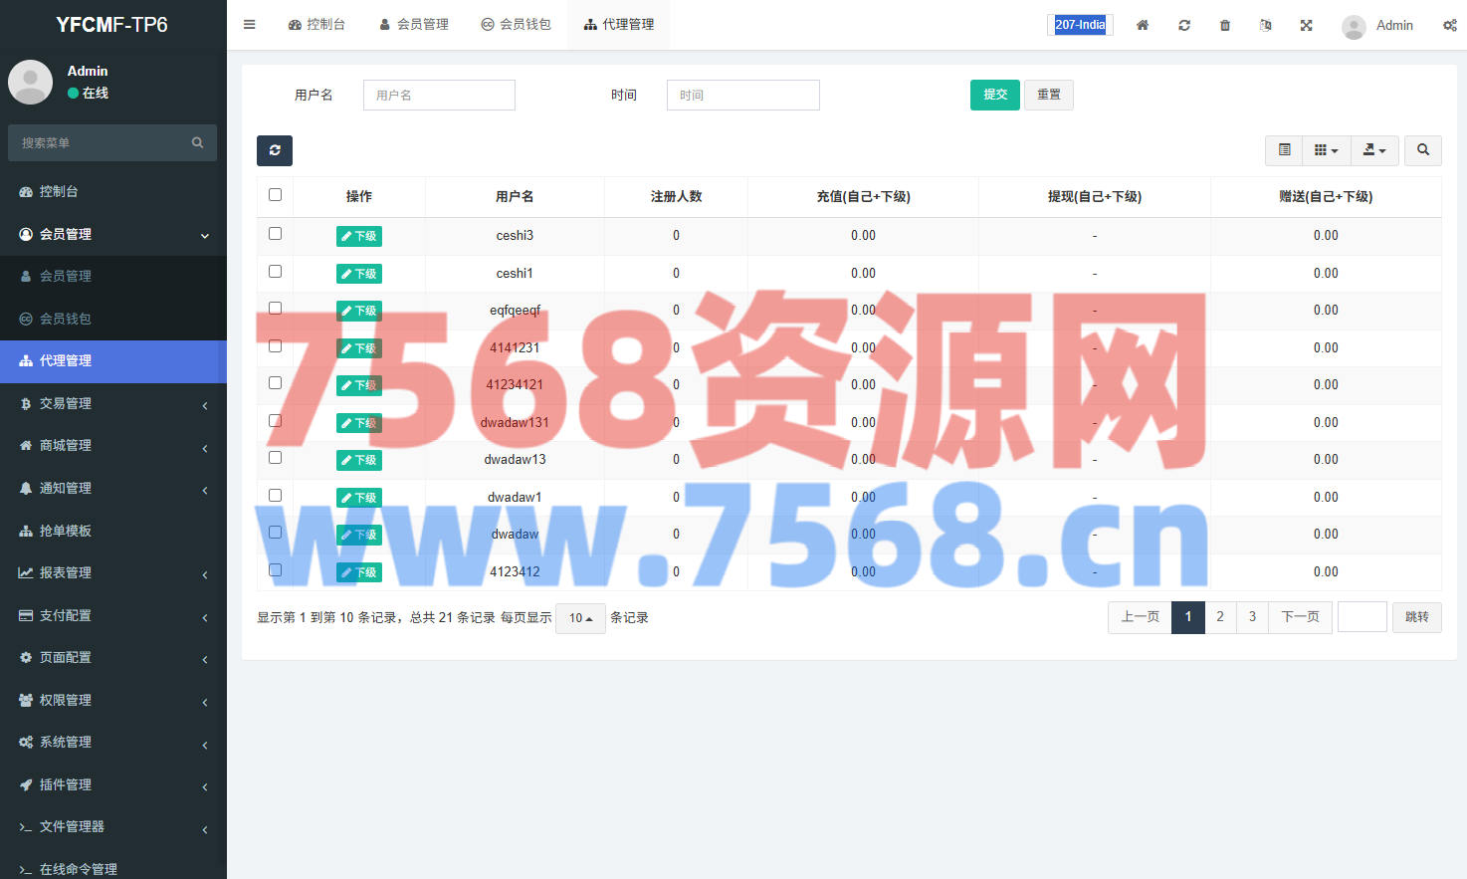The height and width of the screenshot is (879, 1467).
Task: Open settings gears icon at top right
Action: pos(1449,25)
